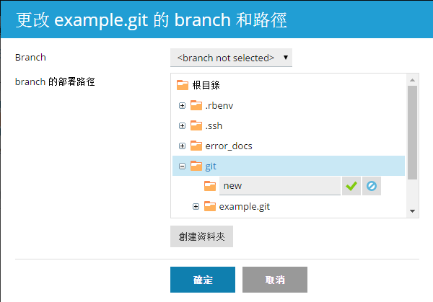
Task: Expand the .ssh folder node
Action: [183, 125]
